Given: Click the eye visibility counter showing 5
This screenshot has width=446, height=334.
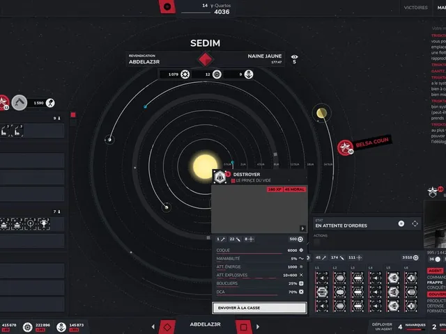Looking at the screenshot, I should pyautogui.click(x=294, y=59).
